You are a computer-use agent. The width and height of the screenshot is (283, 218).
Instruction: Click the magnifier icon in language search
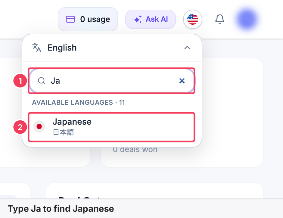pyautogui.click(x=42, y=81)
